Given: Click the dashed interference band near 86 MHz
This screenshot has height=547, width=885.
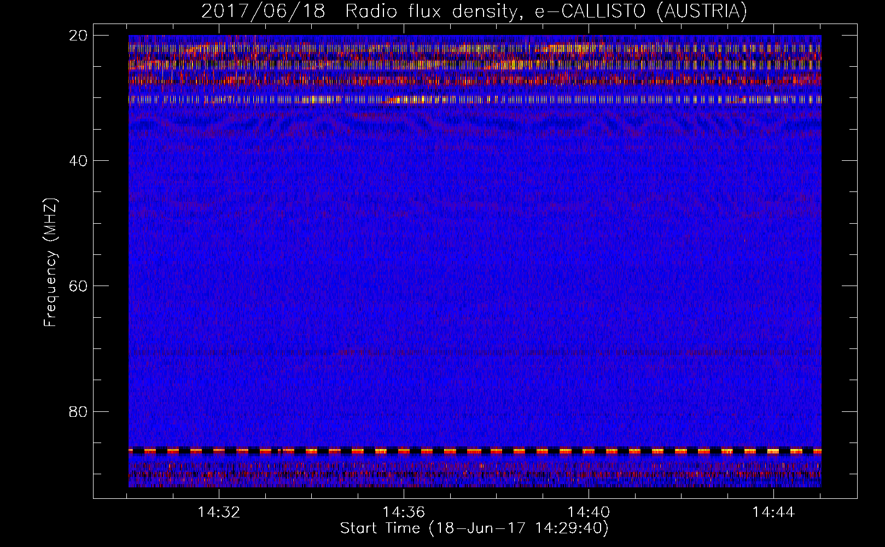Looking at the screenshot, I should click(x=475, y=451).
